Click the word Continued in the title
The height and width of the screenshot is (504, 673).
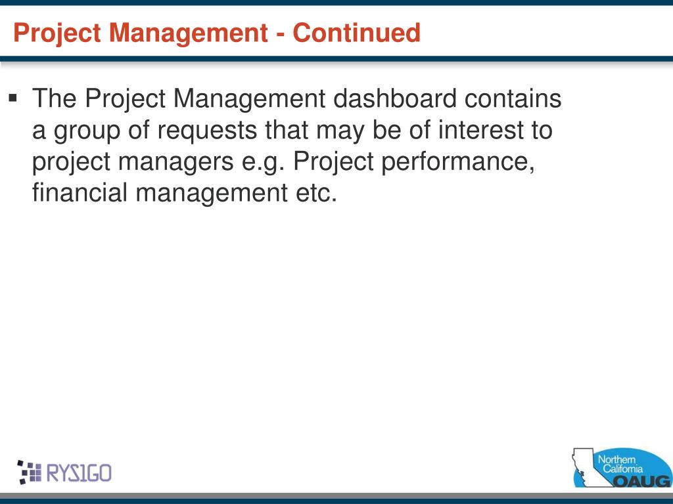pos(356,33)
